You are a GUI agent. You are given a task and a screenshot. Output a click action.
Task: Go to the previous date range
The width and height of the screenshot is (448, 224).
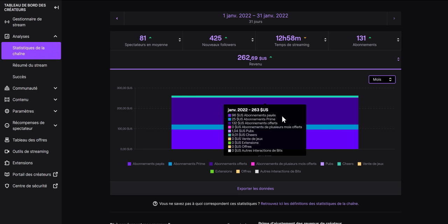tap(117, 19)
